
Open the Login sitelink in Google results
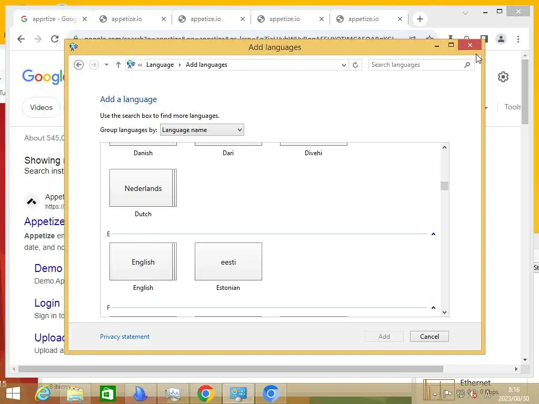coord(47,303)
